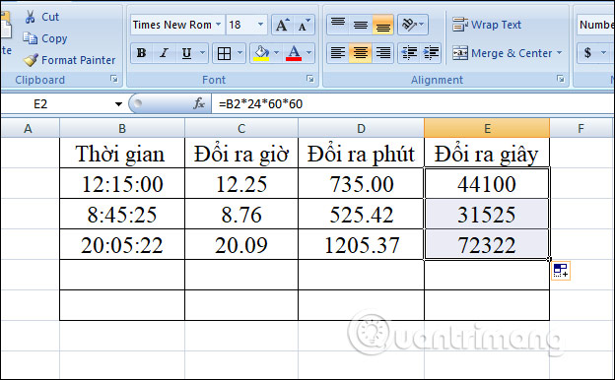Open Merge & Center dropdown arrow

(x=559, y=53)
